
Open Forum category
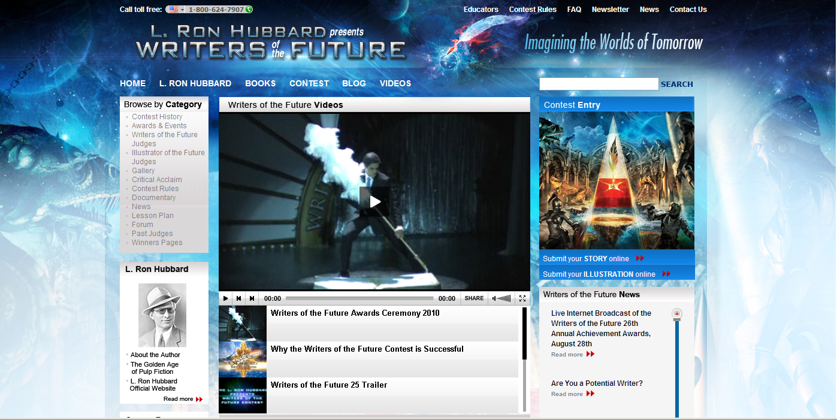(x=143, y=225)
